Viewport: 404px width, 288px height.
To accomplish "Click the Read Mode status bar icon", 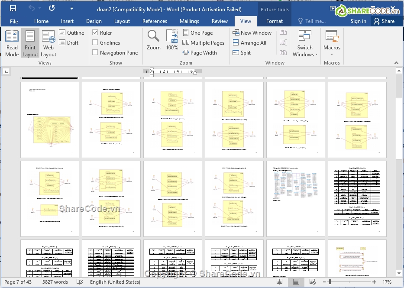I will tap(279, 282).
